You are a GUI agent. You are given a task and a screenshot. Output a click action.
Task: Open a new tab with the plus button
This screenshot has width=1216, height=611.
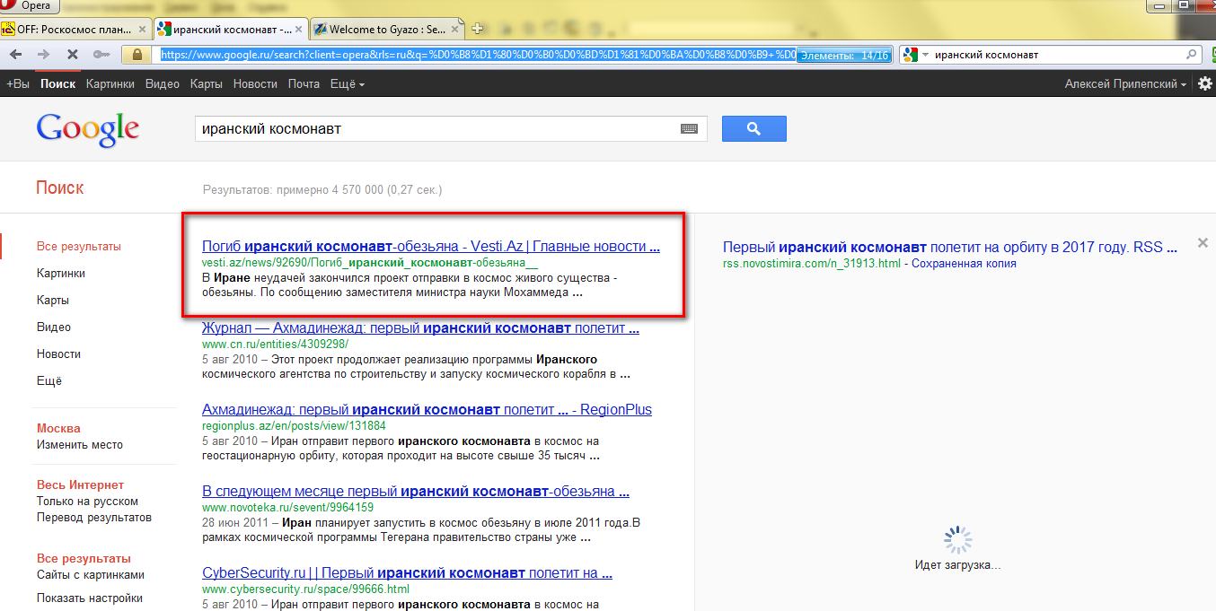tap(477, 29)
